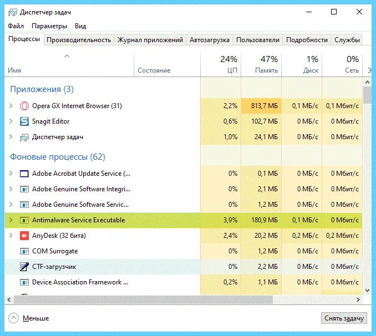The width and height of the screenshot is (376, 336).
Task: Click the Opera GX Internet Browser (31) name
Action: tap(77, 106)
